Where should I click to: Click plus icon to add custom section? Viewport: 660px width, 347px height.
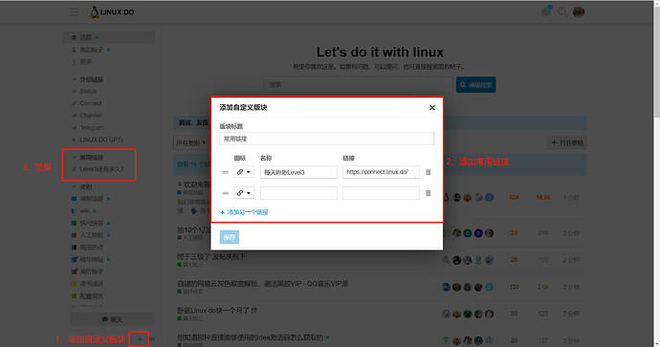click(140, 339)
